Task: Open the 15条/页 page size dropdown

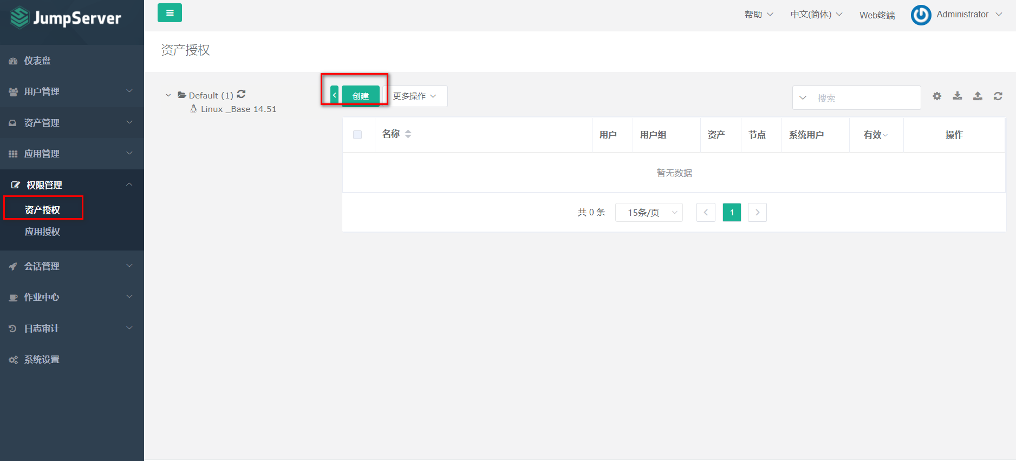Action: pyautogui.click(x=649, y=212)
